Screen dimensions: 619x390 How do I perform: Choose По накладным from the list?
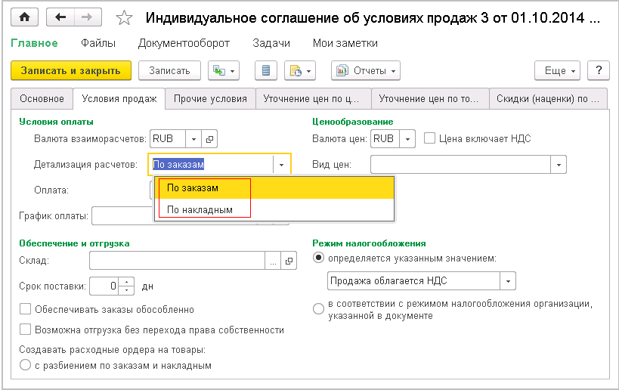tap(200, 209)
